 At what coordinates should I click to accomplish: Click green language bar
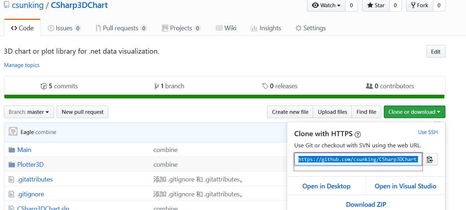(x=225, y=97)
